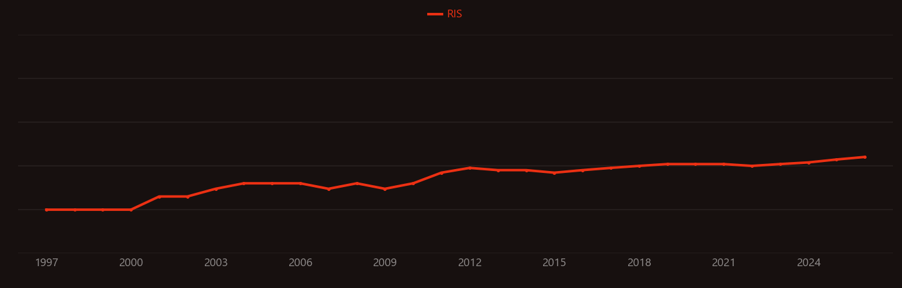Select the 2015 x-axis label
902x288 pixels.
point(554,263)
